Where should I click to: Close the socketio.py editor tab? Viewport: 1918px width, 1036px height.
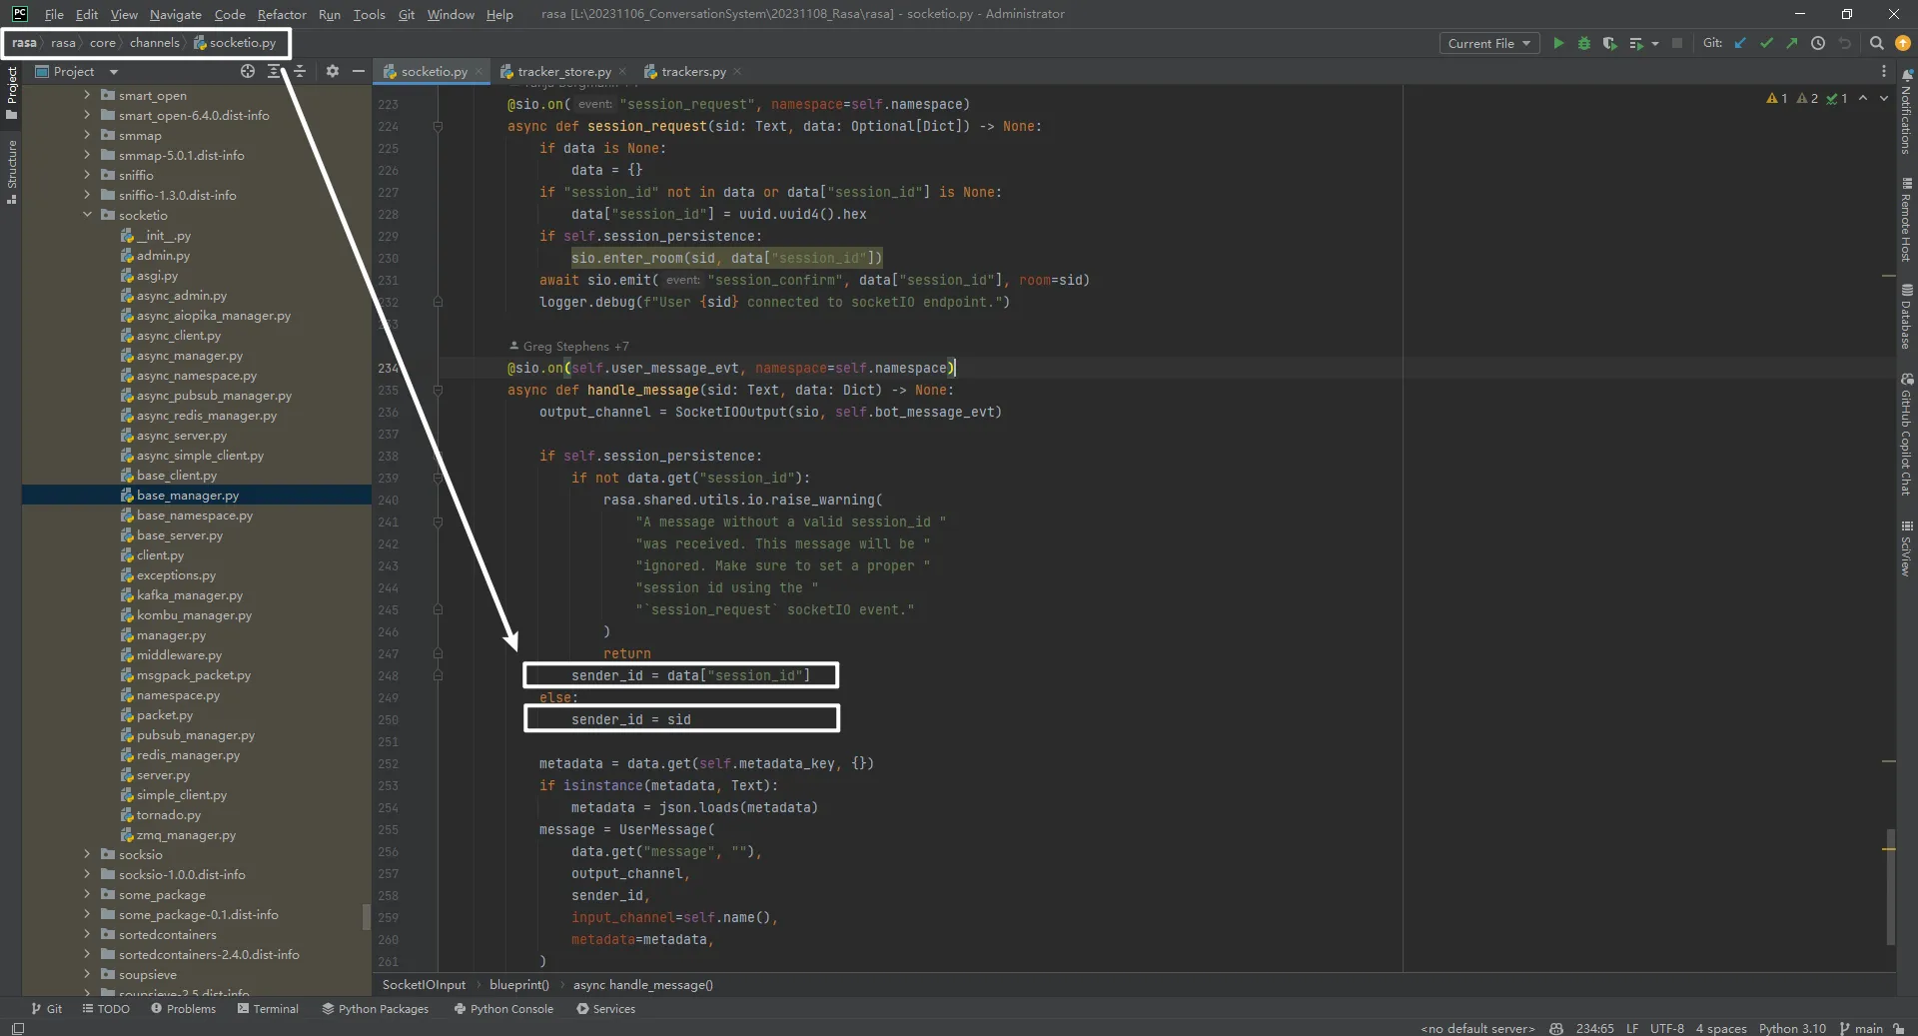(479, 71)
